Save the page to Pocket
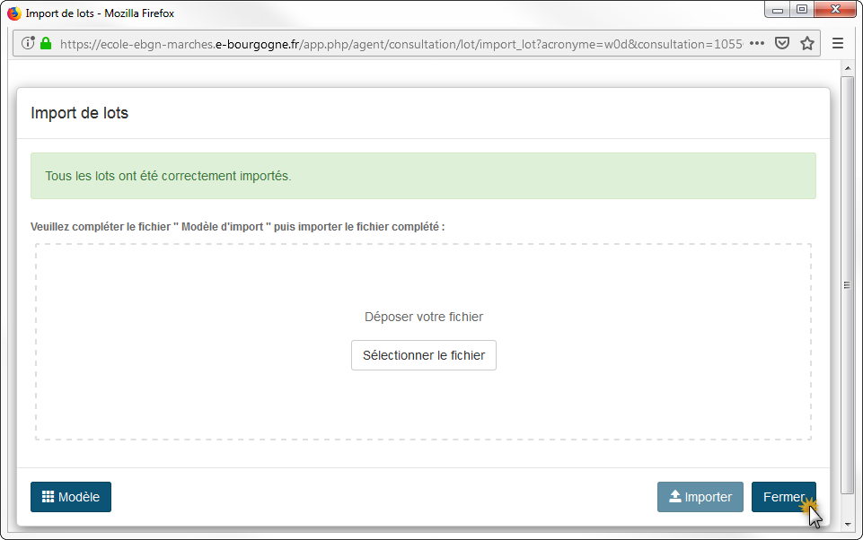 point(782,43)
